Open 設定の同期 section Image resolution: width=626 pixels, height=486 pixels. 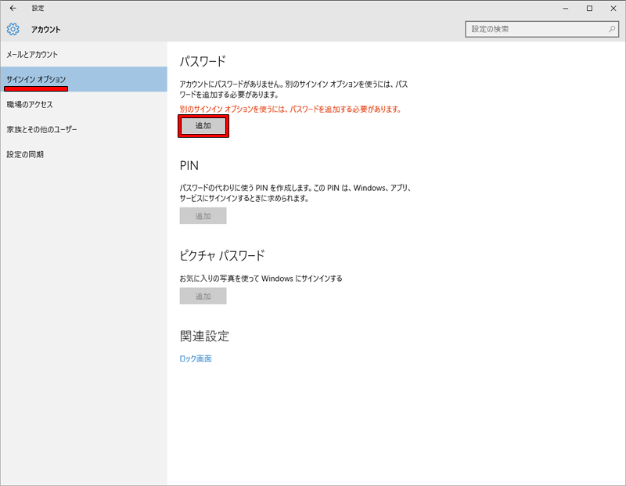click(84, 154)
